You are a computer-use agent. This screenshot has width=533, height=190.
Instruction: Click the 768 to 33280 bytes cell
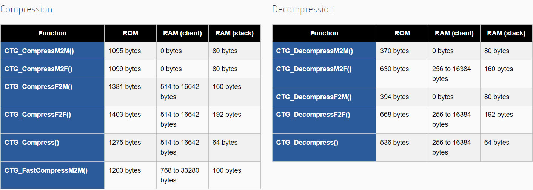click(x=182, y=175)
